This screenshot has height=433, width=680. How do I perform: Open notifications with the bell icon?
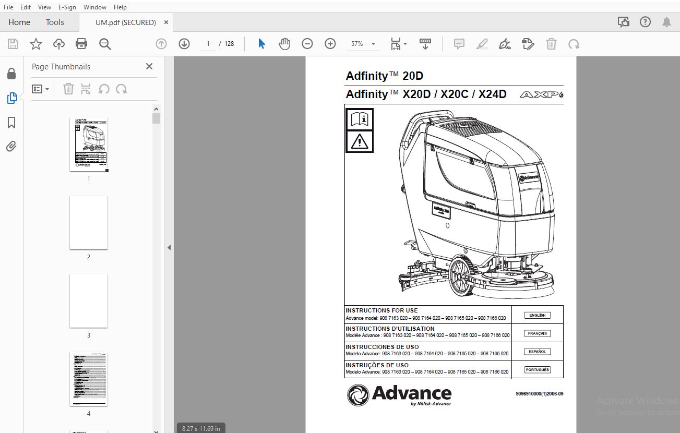click(x=667, y=22)
